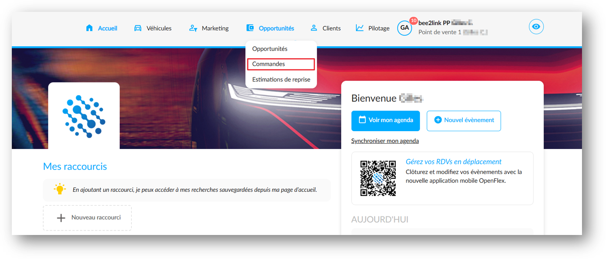The width and height of the screenshot is (606, 259).
Task: Select Estimations de reprise menu entry
Action: [x=281, y=79]
